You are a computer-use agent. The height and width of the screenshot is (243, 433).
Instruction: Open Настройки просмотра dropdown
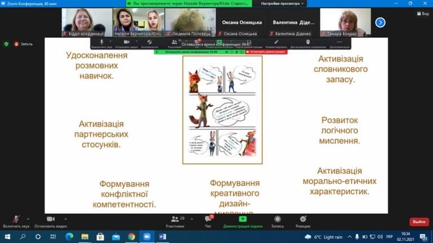click(282, 3)
